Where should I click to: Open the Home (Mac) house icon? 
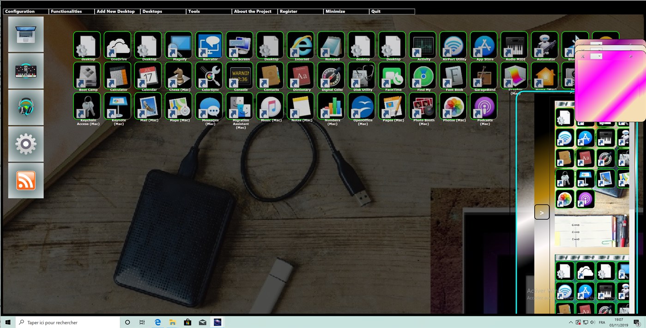(545, 75)
